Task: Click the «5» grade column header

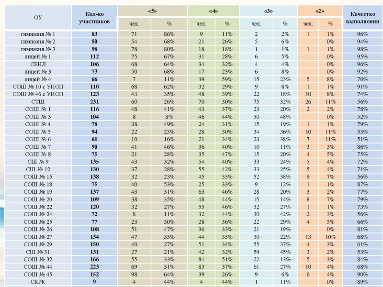Action: click(x=152, y=11)
